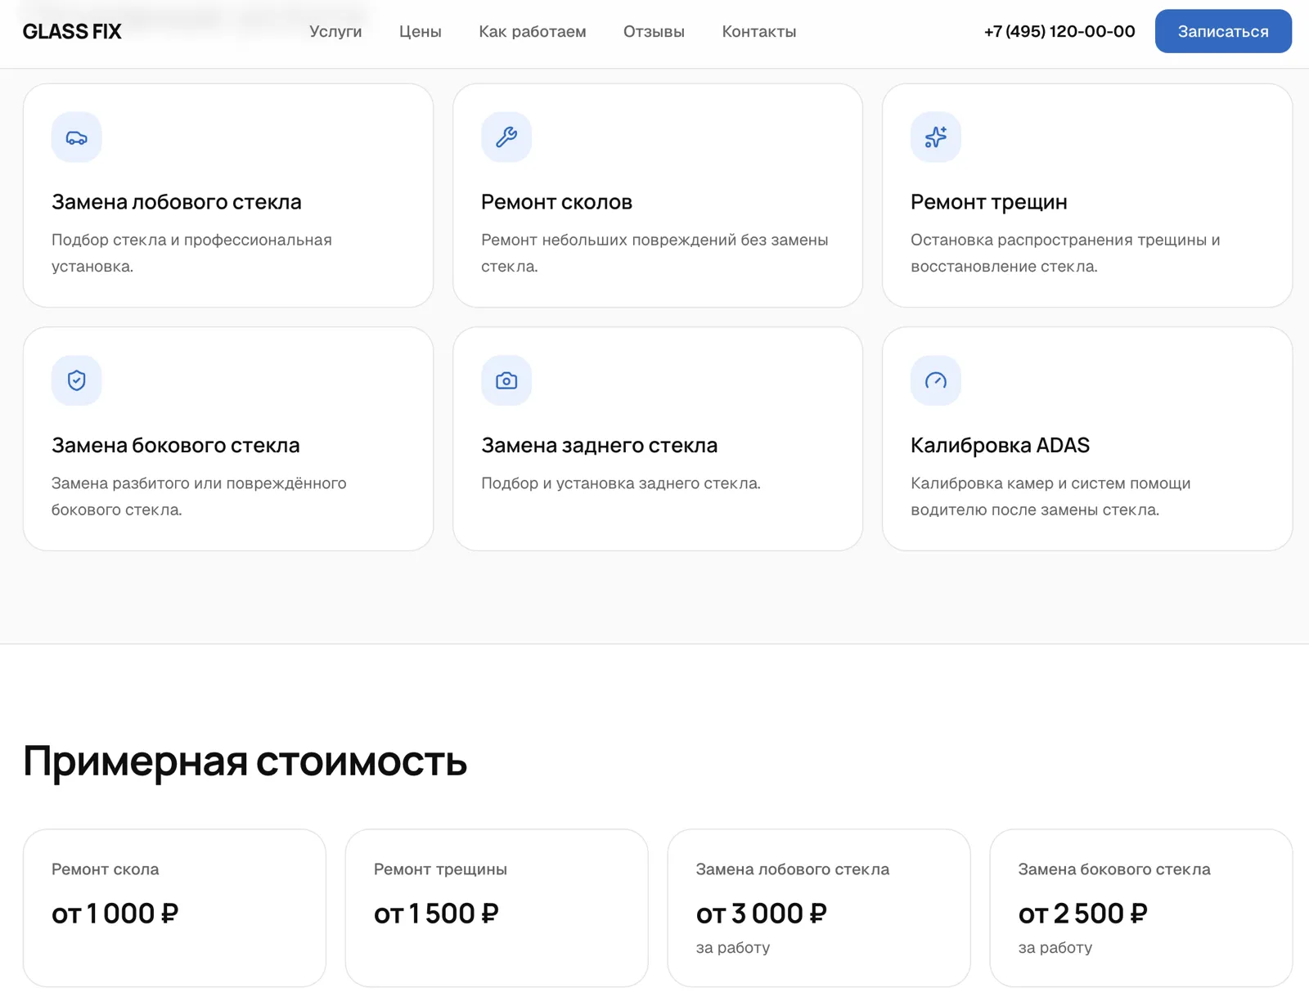The height and width of the screenshot is (1006, 1309).
Task: Open Контакты in the header menu
Action: point(759,32)
